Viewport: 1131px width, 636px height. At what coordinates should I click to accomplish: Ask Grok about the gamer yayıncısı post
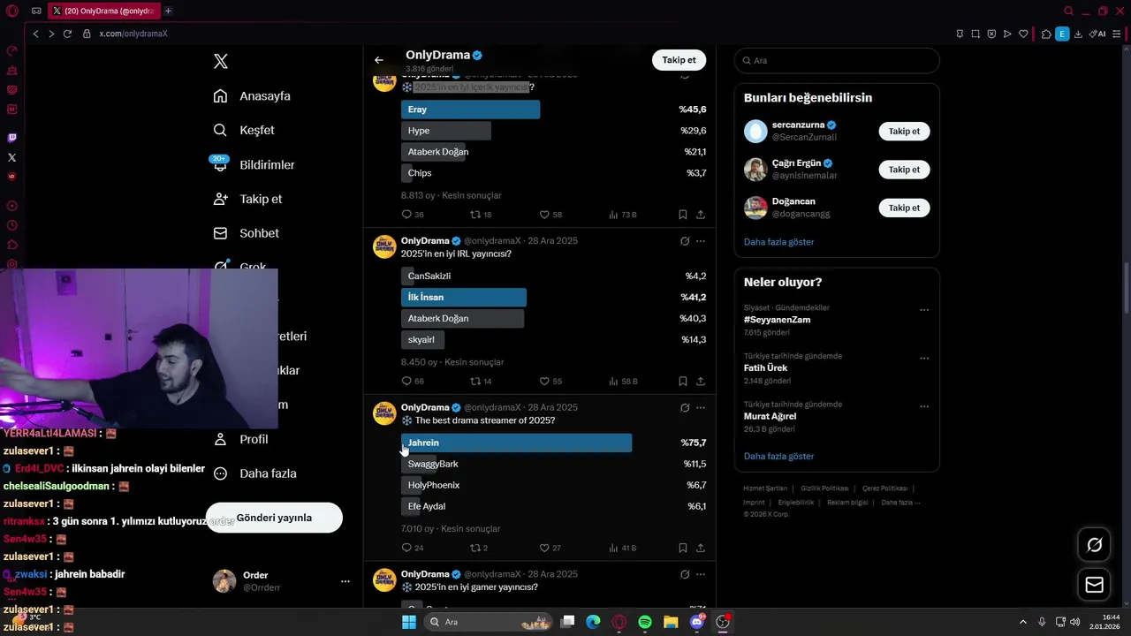pyautogui.click(x=685, y=574)
